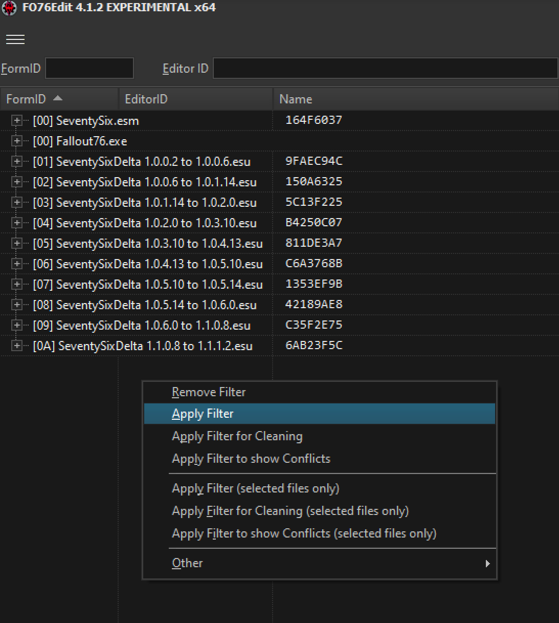The width and height of the screenshot is (559, 623).
Task: Expand the [00] Fallout76.exe node
Action: tap(17, 141)
